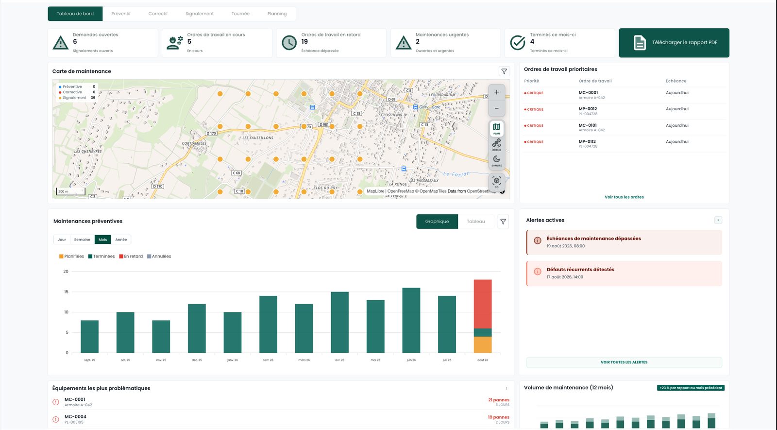This screenshot has height=430, width=777.
Task: Open Voir tous les ordres link
Action: pos(624,197)
